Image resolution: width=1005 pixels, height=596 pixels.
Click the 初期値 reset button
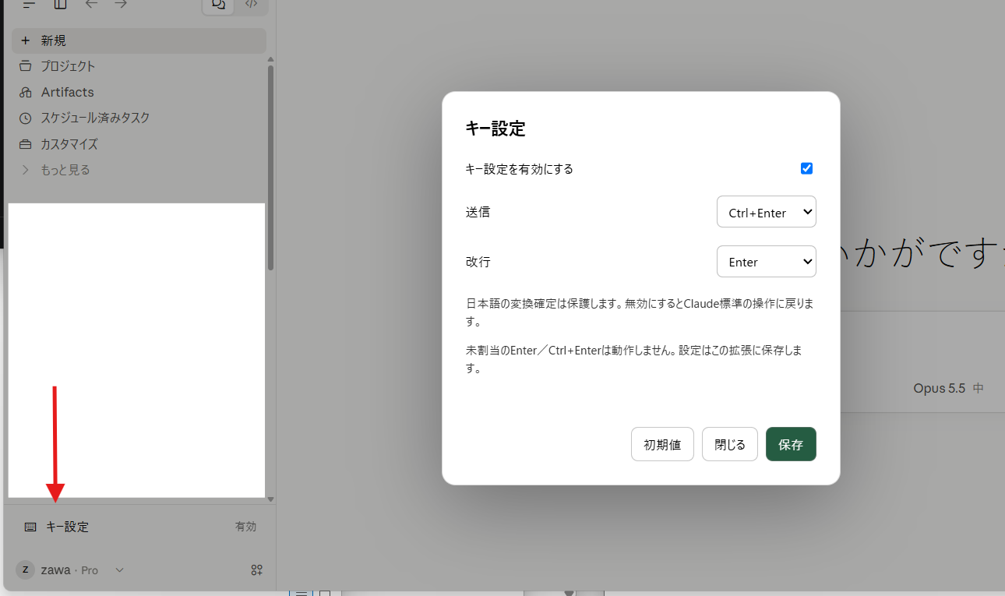662,444
